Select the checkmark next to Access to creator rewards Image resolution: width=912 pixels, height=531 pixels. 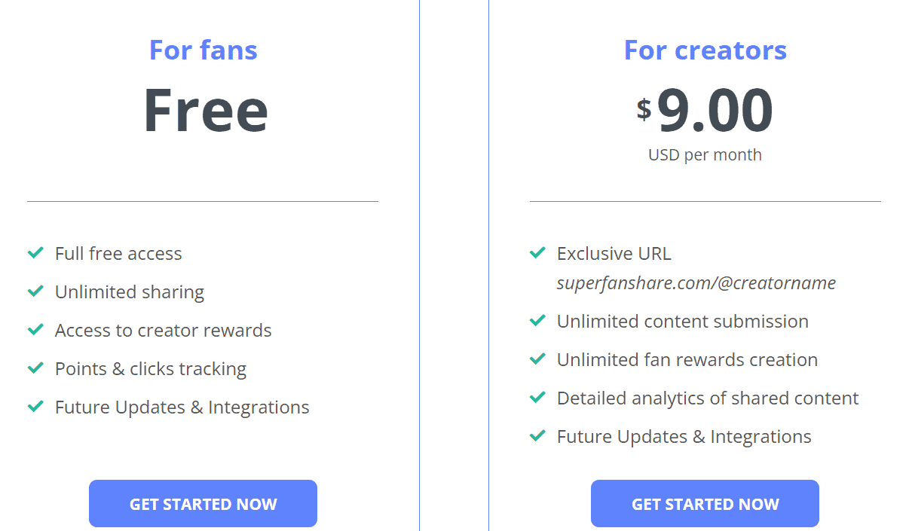point(35,330)
